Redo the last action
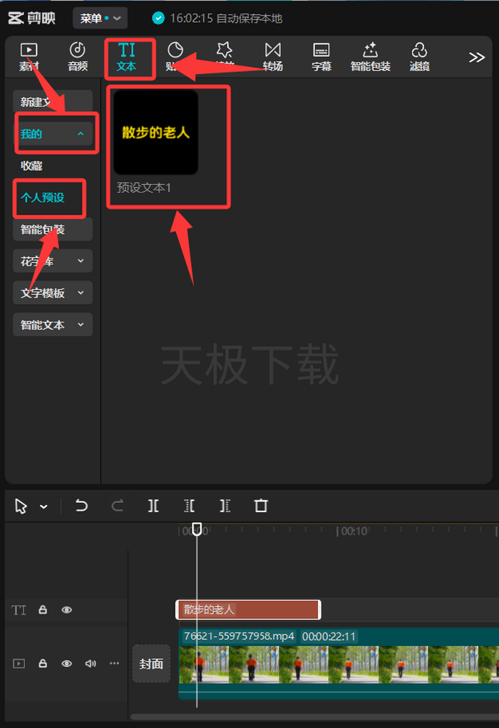Image resolution: width=499 pixels, height=728 pixels. pos(118,506)
